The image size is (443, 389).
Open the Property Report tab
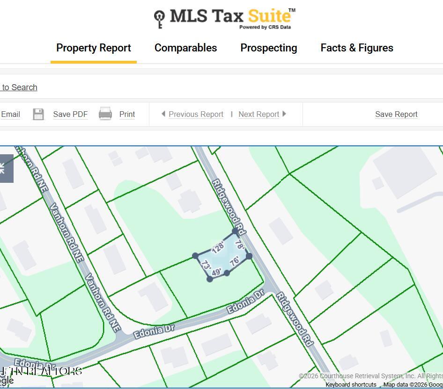pyautogui.click(x=94, y=48)
